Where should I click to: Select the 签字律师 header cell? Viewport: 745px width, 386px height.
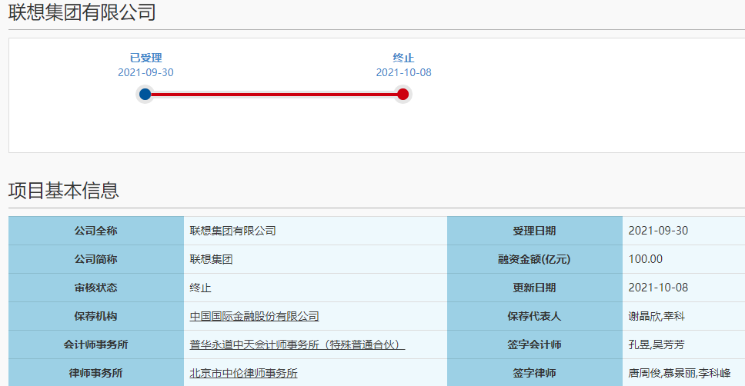point(535,373)
